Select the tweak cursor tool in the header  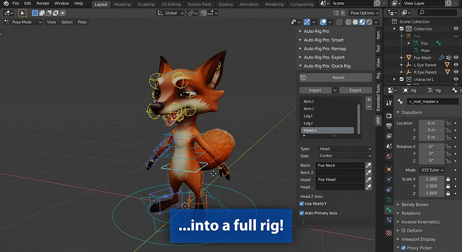point(22,13)
